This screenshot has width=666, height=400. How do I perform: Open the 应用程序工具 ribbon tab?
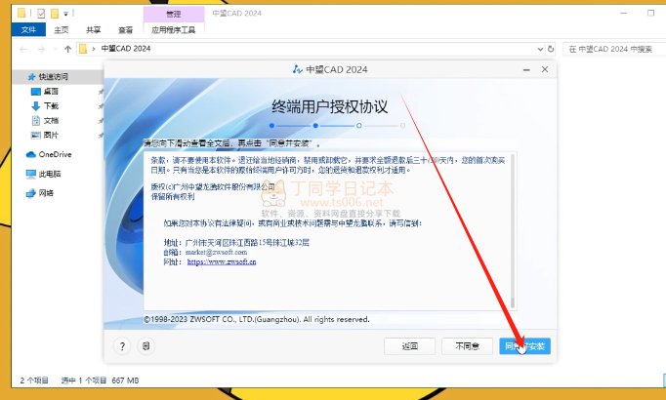[173, 29]
